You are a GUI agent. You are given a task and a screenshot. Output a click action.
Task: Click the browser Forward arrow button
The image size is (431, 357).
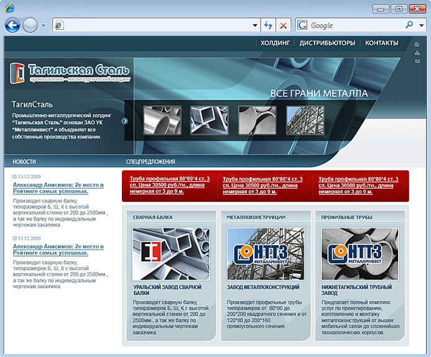30,25
